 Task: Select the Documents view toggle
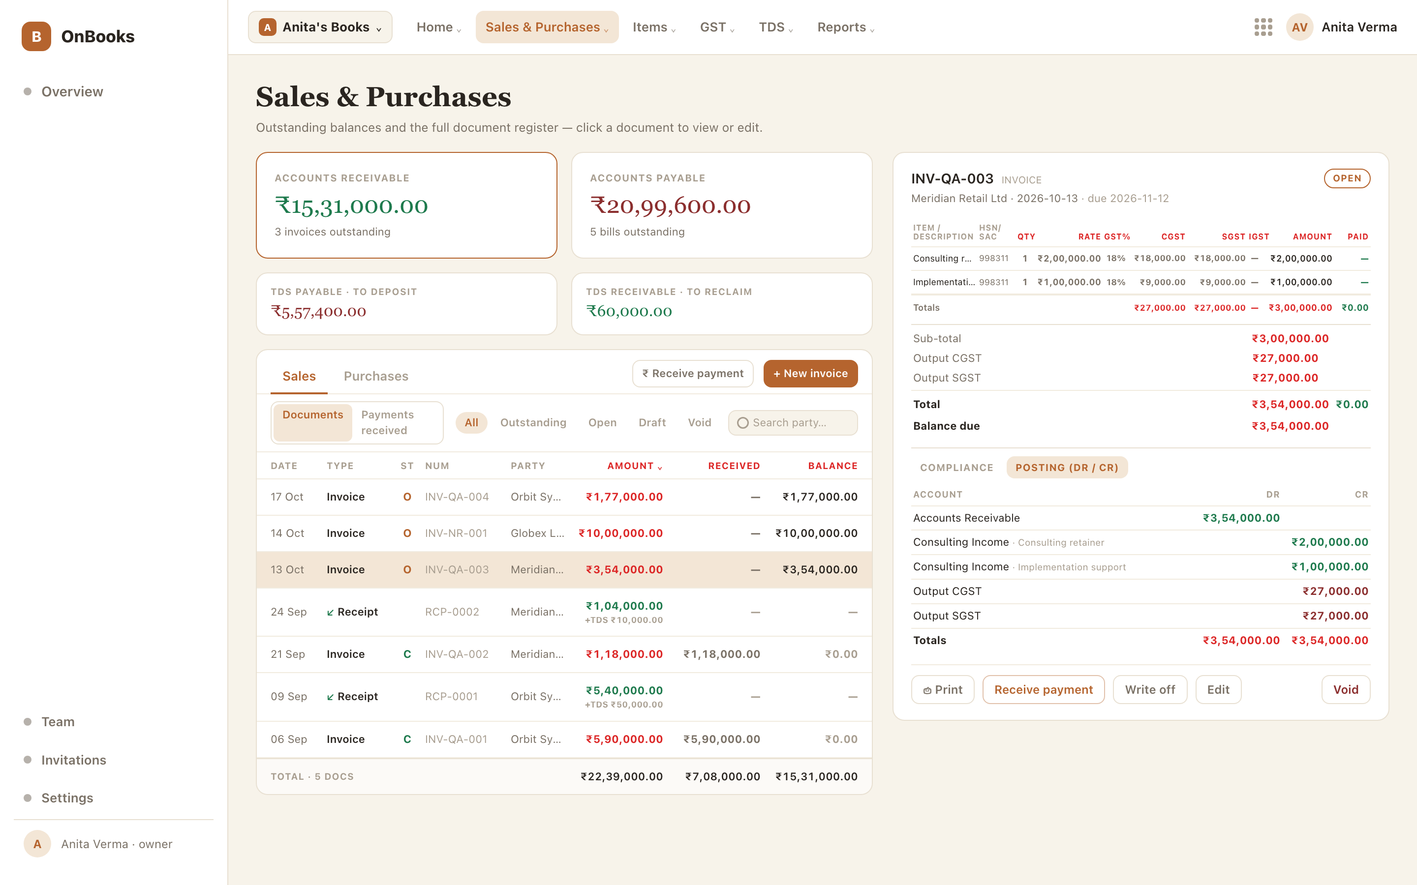313,422
